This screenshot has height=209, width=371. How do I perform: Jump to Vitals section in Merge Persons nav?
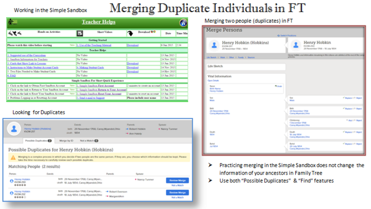pos(223,57)
